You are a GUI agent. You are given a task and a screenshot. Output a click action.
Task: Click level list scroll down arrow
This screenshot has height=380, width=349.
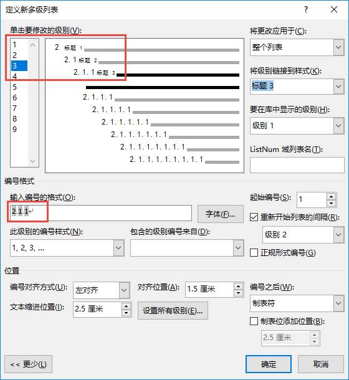tap(33, 161)
